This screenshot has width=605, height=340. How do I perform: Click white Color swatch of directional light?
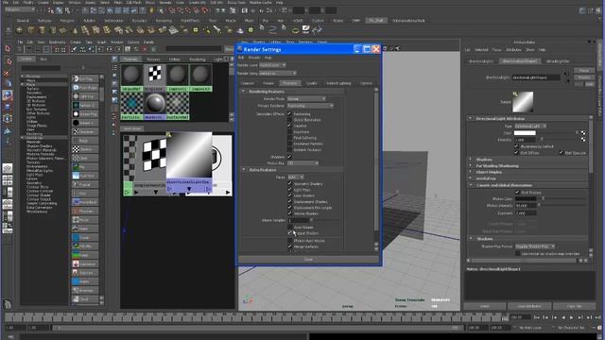[x=525, y=133]
